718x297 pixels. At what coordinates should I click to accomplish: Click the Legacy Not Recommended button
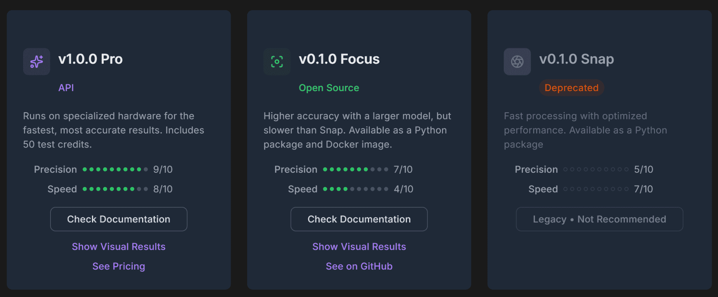pyautogui.click(x=600, y=219)
